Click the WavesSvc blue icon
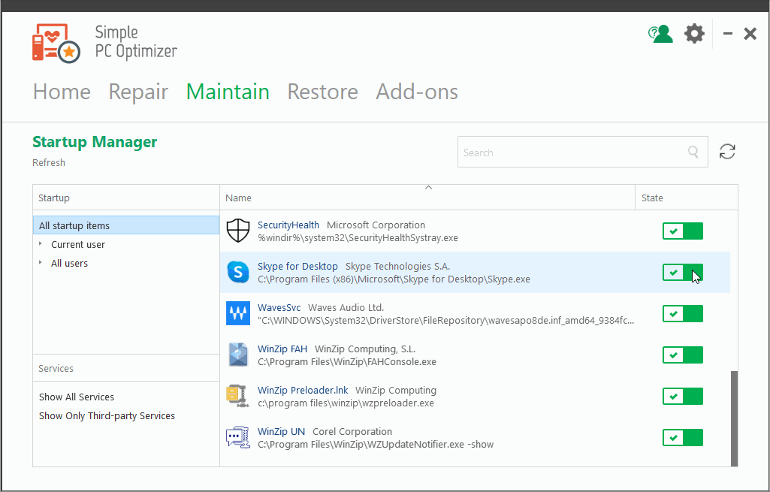770x492 pixels. (x=238, y=313)
